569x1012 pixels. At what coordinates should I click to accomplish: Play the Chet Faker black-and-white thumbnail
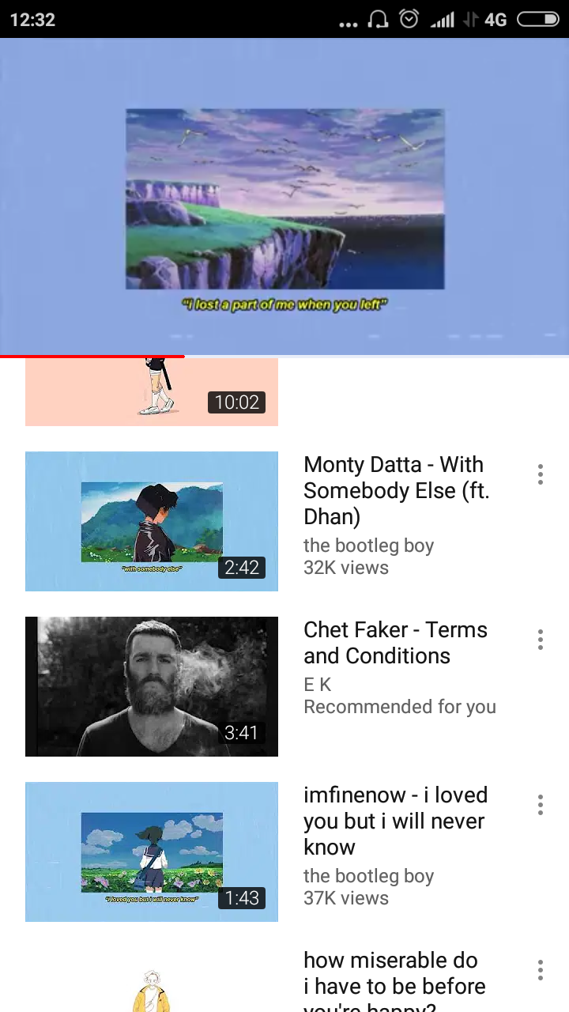(152, 686)
